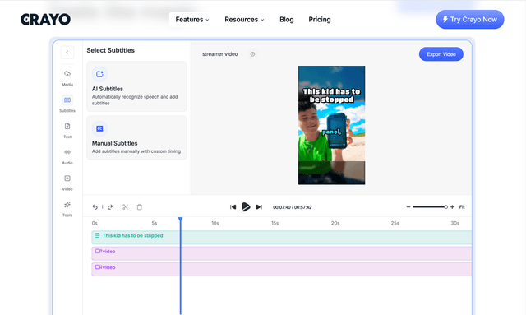Edit the streamer video project name

[220, 54]
